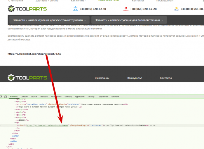Image resolution: width=204 pixels, height=149 pixels.
Task: Call phone number +38 (096) 420-62-10
Action: (93, 9)
